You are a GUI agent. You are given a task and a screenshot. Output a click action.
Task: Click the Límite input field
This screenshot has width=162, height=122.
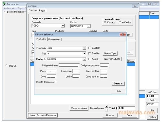[76, 76]
